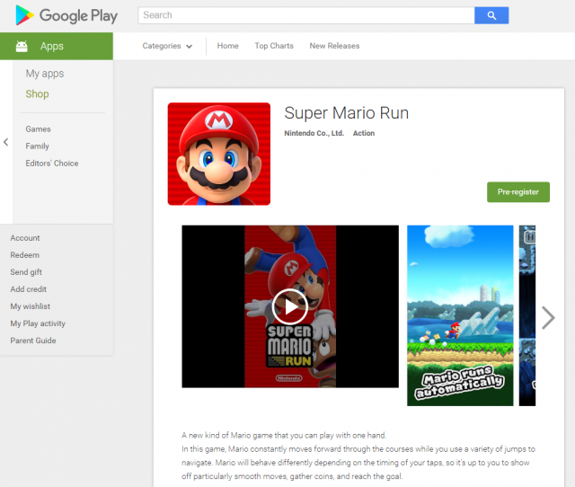Select Shop in the sidebar
The width and height of the screenshot is (575, 487).
coord(37,93)
